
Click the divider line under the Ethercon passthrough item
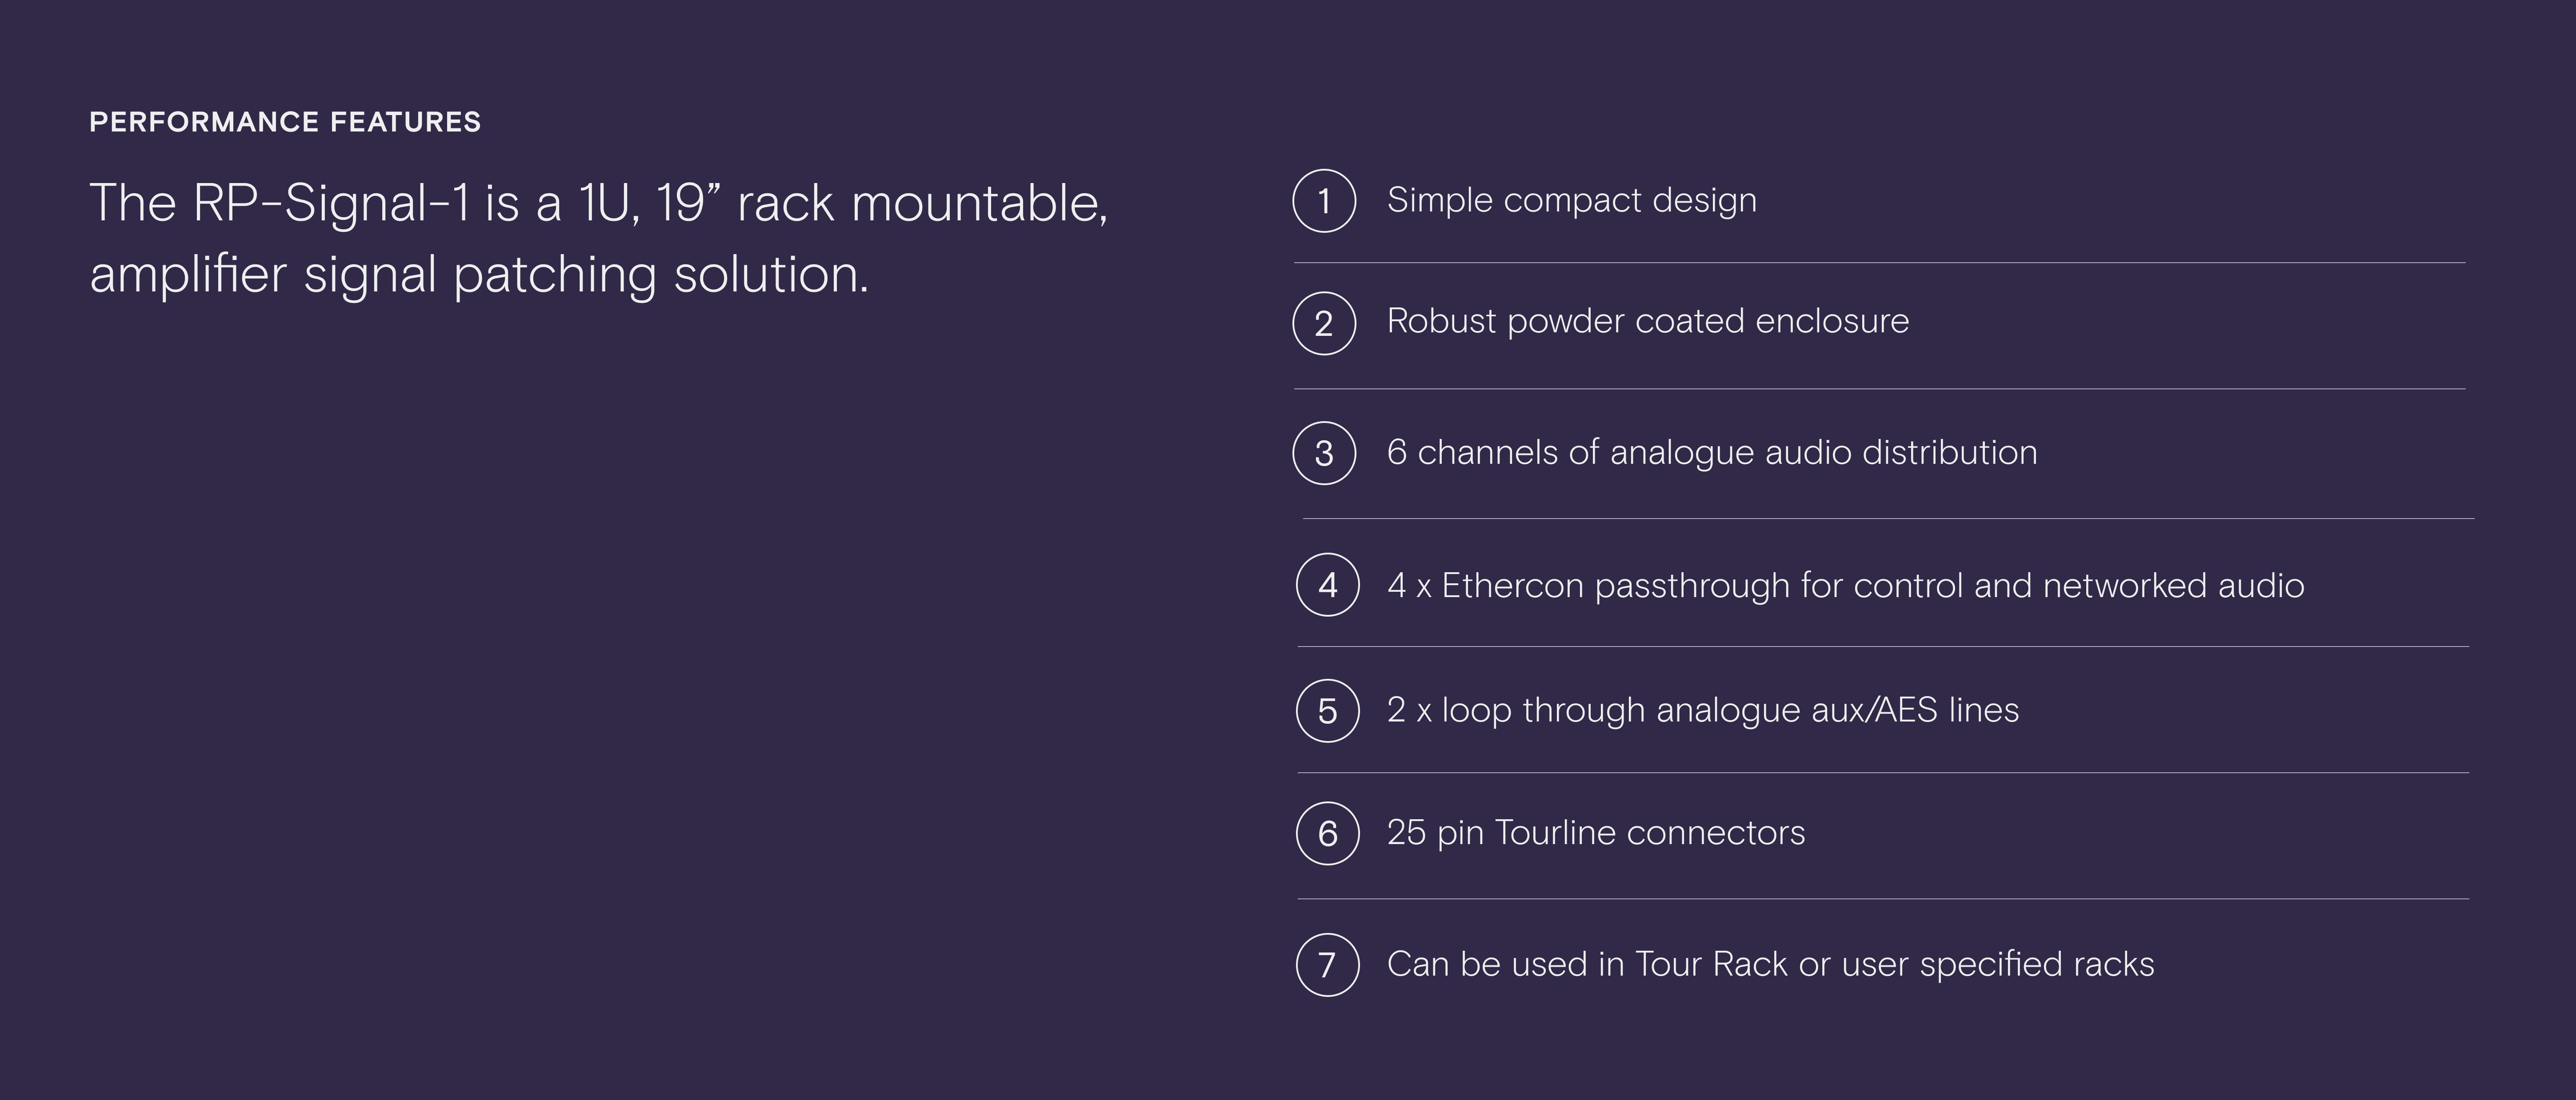[1883, 647]
